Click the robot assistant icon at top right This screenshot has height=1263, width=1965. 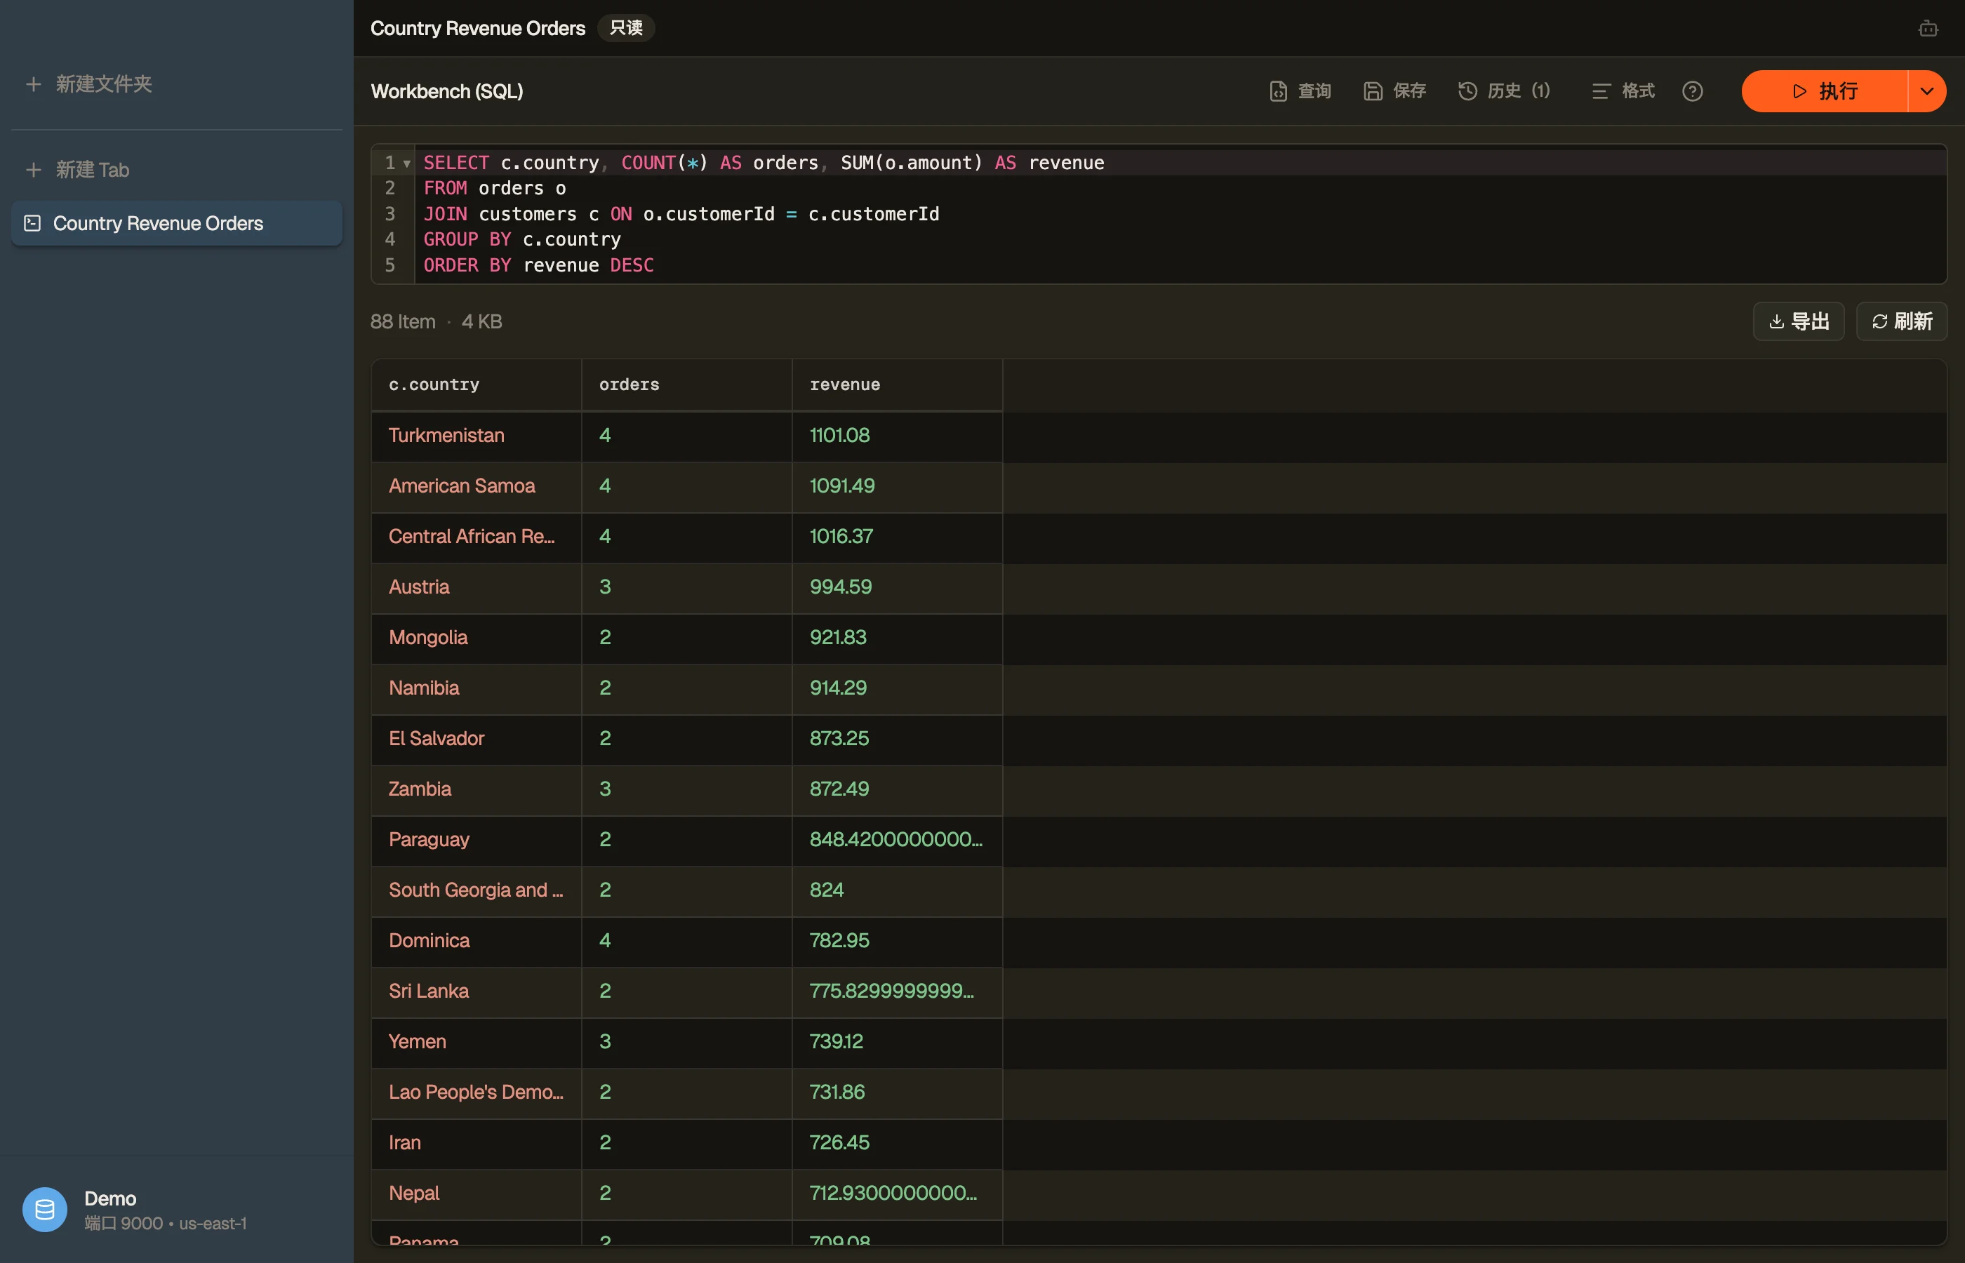pos(1928,29)
